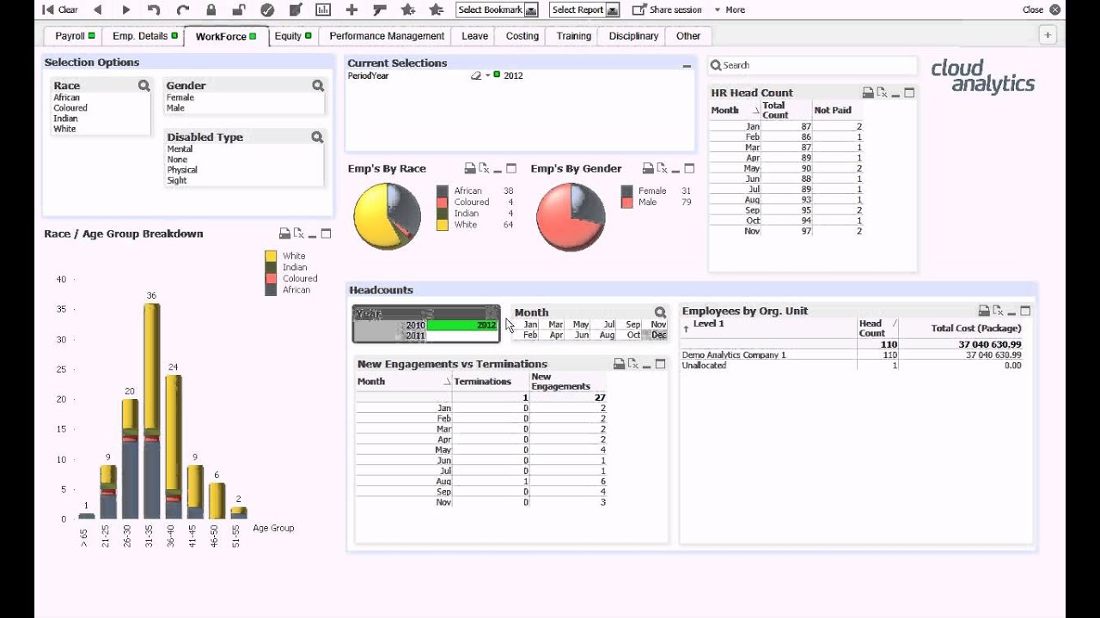Screen dimensions: 1100x618
Task: Redo the last layout change
Action: pos(182,9)
